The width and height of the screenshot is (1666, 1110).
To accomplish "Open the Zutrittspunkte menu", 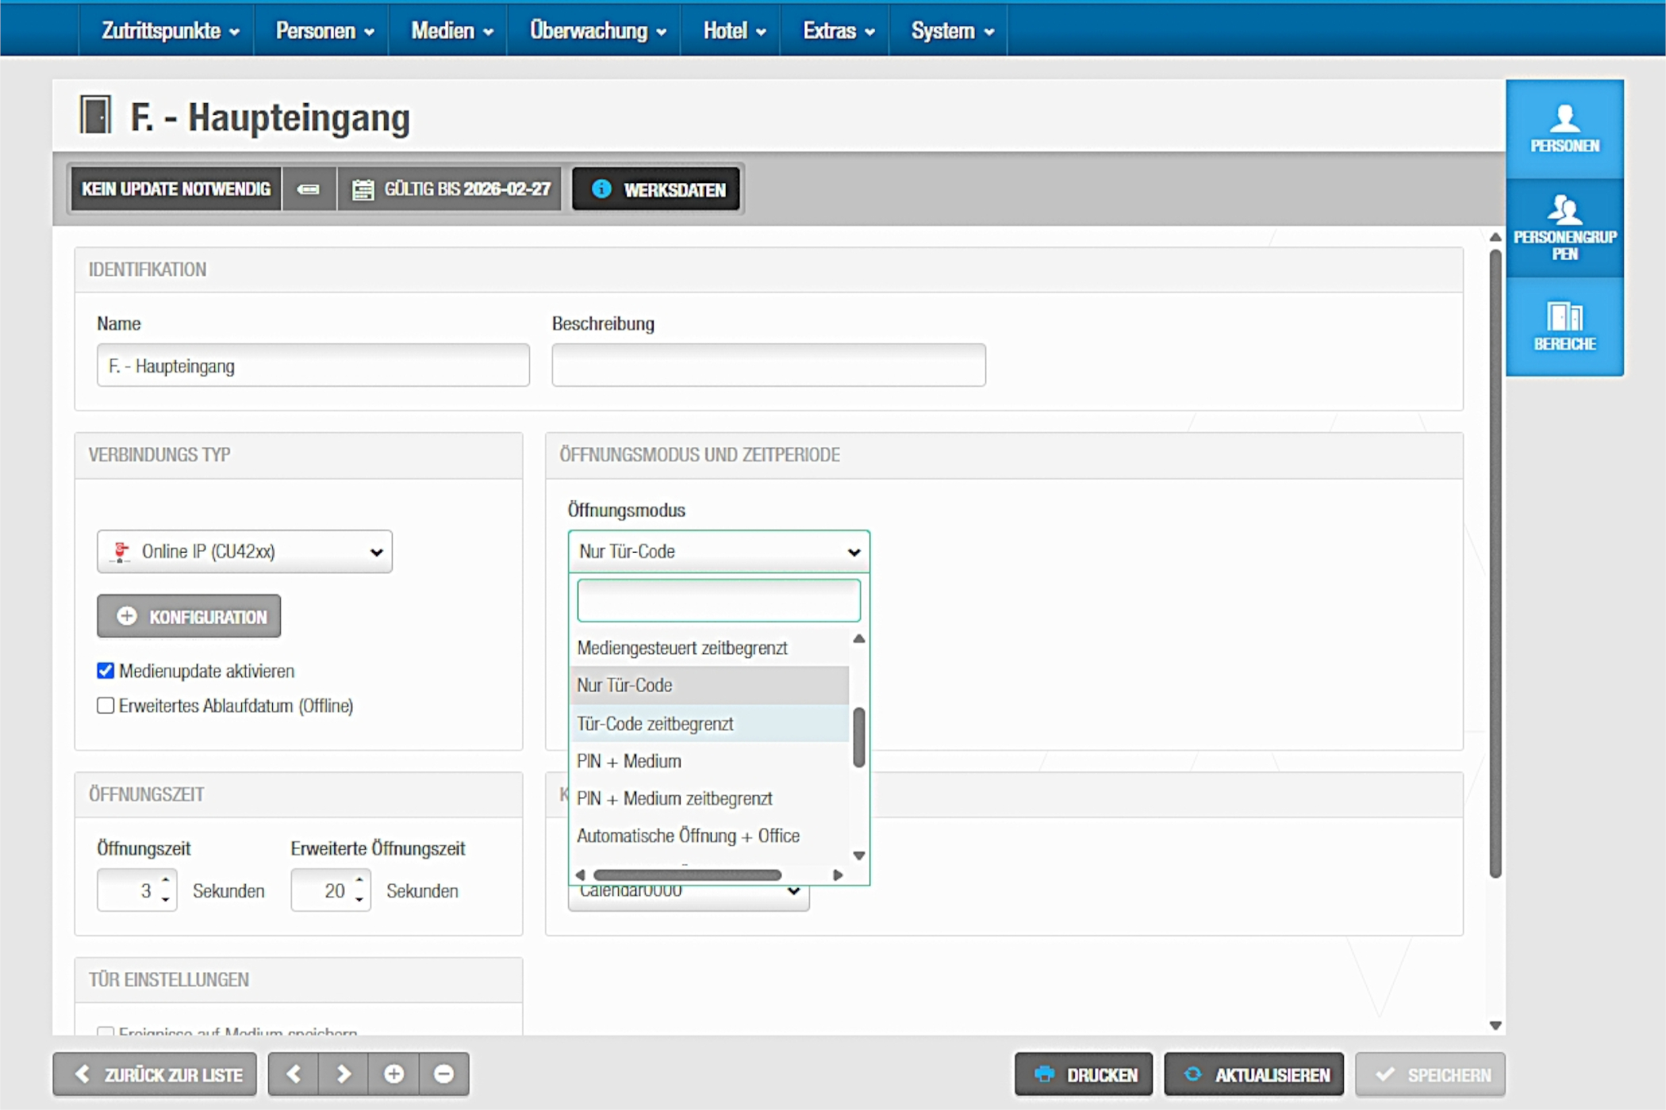I will coord(169,31).
